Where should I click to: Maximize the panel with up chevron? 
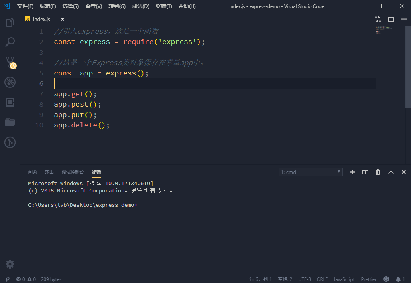coord(391,172)
